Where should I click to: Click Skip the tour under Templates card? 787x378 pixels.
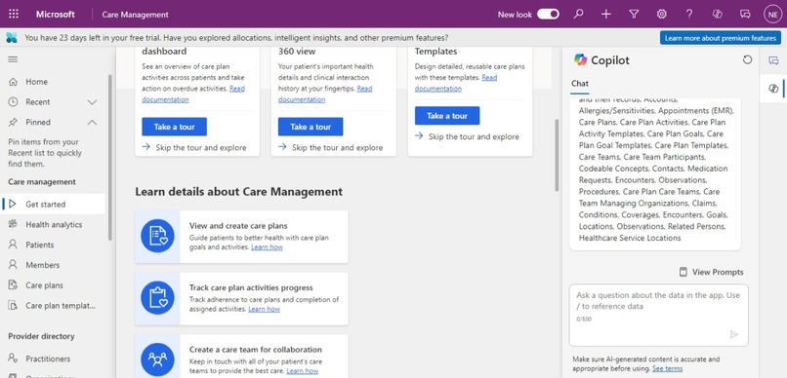[468, 136]
